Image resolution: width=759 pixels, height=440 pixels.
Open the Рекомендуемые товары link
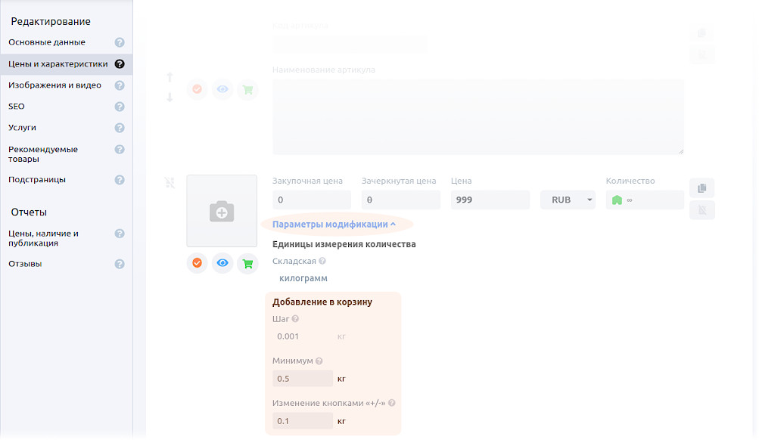43,154
